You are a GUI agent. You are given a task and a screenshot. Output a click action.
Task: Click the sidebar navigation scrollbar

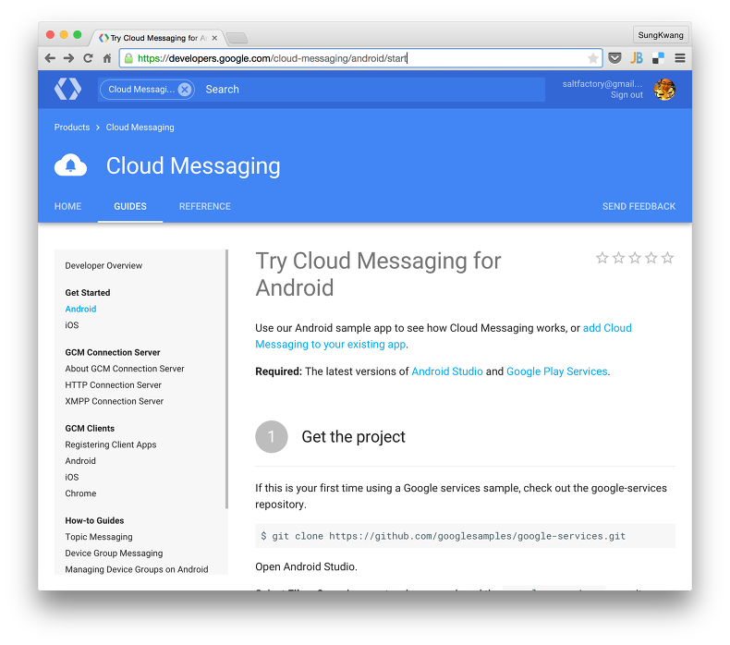click(226, 379)
